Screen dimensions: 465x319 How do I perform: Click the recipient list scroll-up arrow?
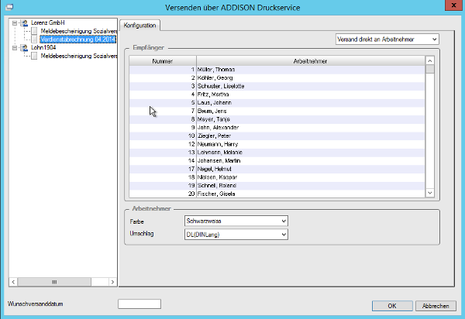pyautogui.click(x=429, y=60)
